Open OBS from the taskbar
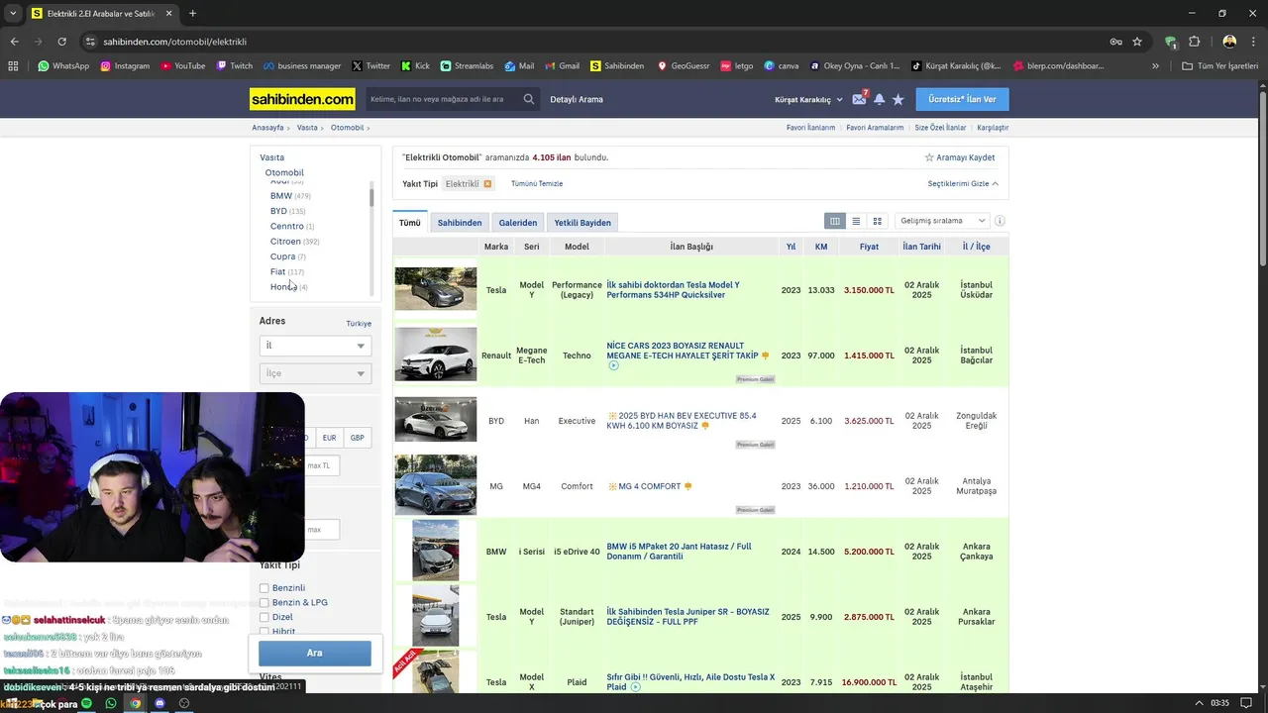 [x=184, y=703]
